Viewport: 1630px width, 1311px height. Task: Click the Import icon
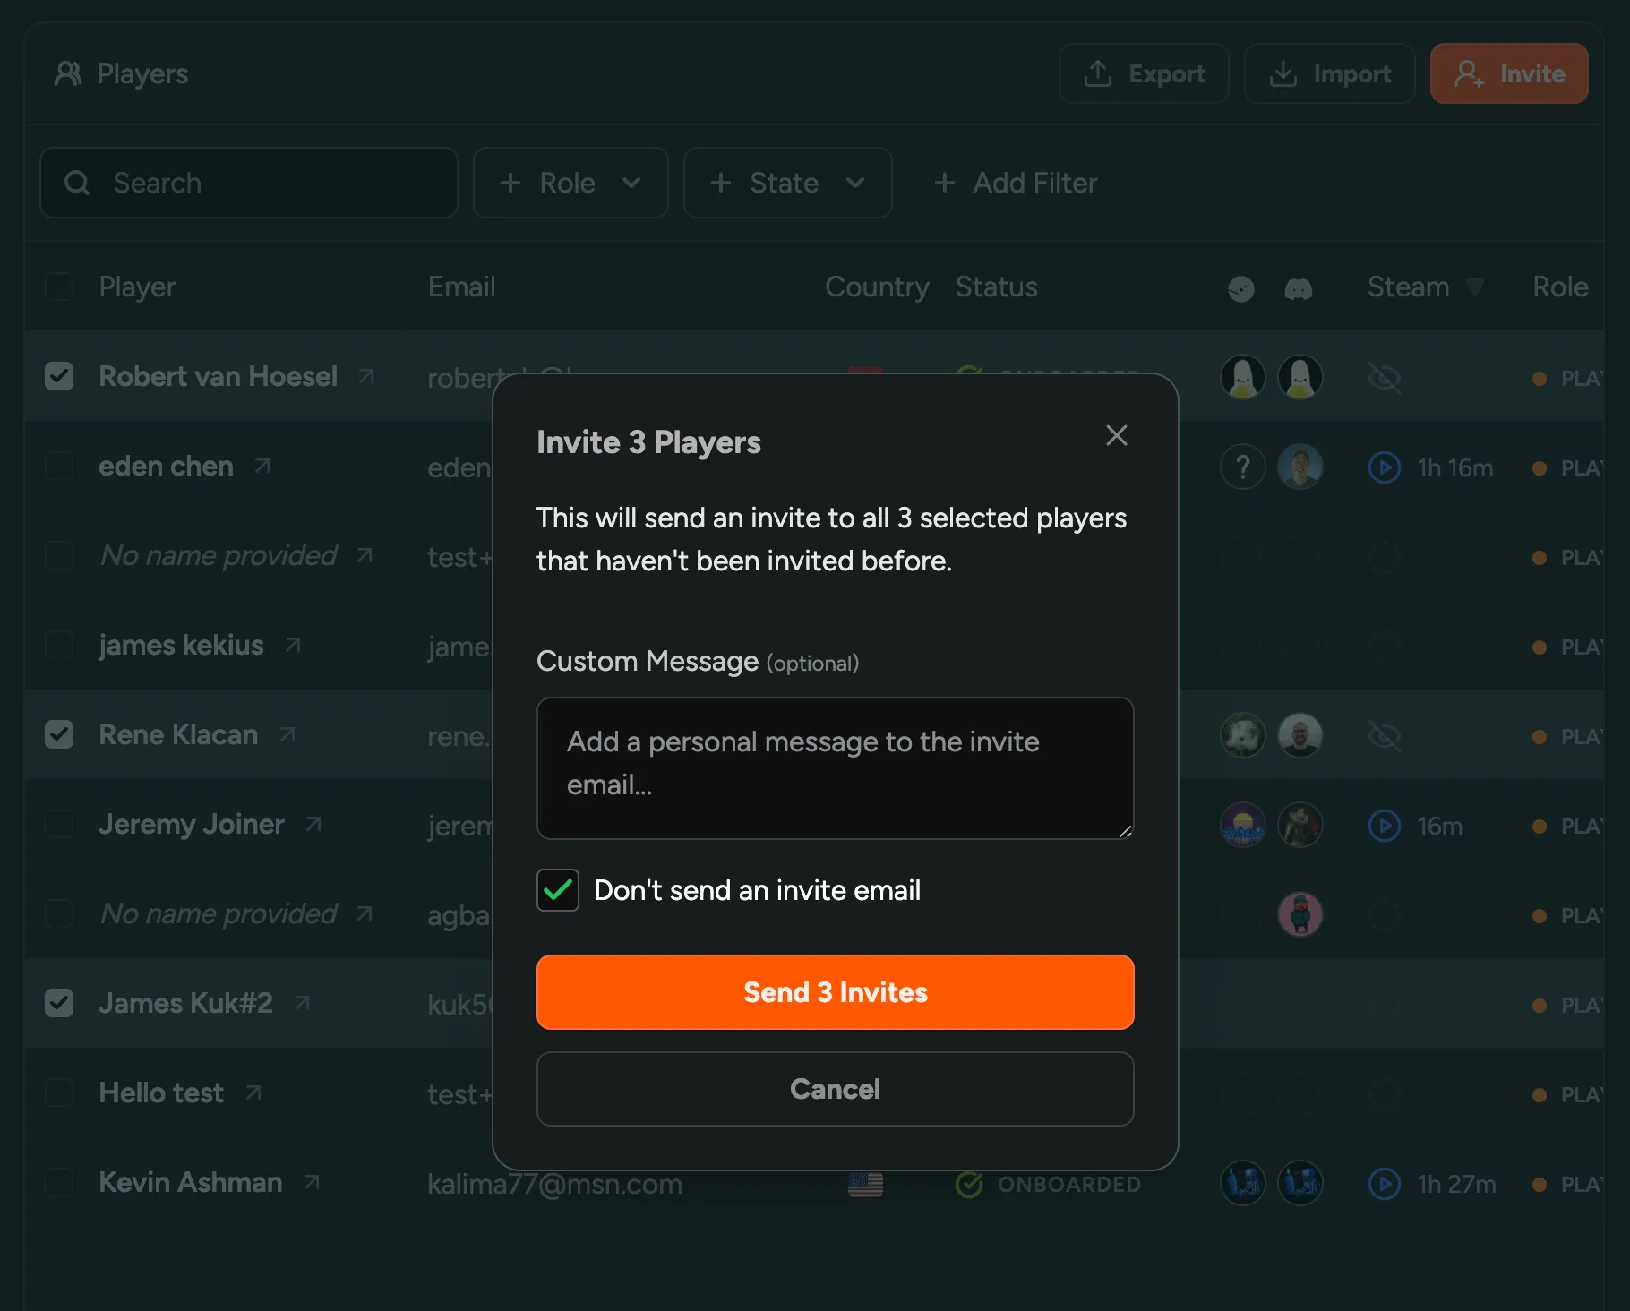click(1283, 73)
